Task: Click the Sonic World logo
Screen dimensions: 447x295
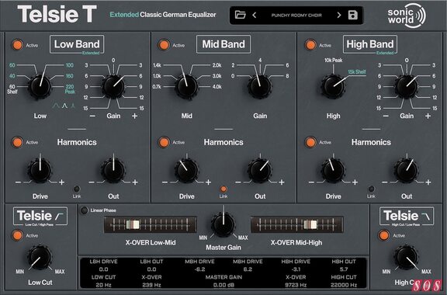Action: point(407,16)
